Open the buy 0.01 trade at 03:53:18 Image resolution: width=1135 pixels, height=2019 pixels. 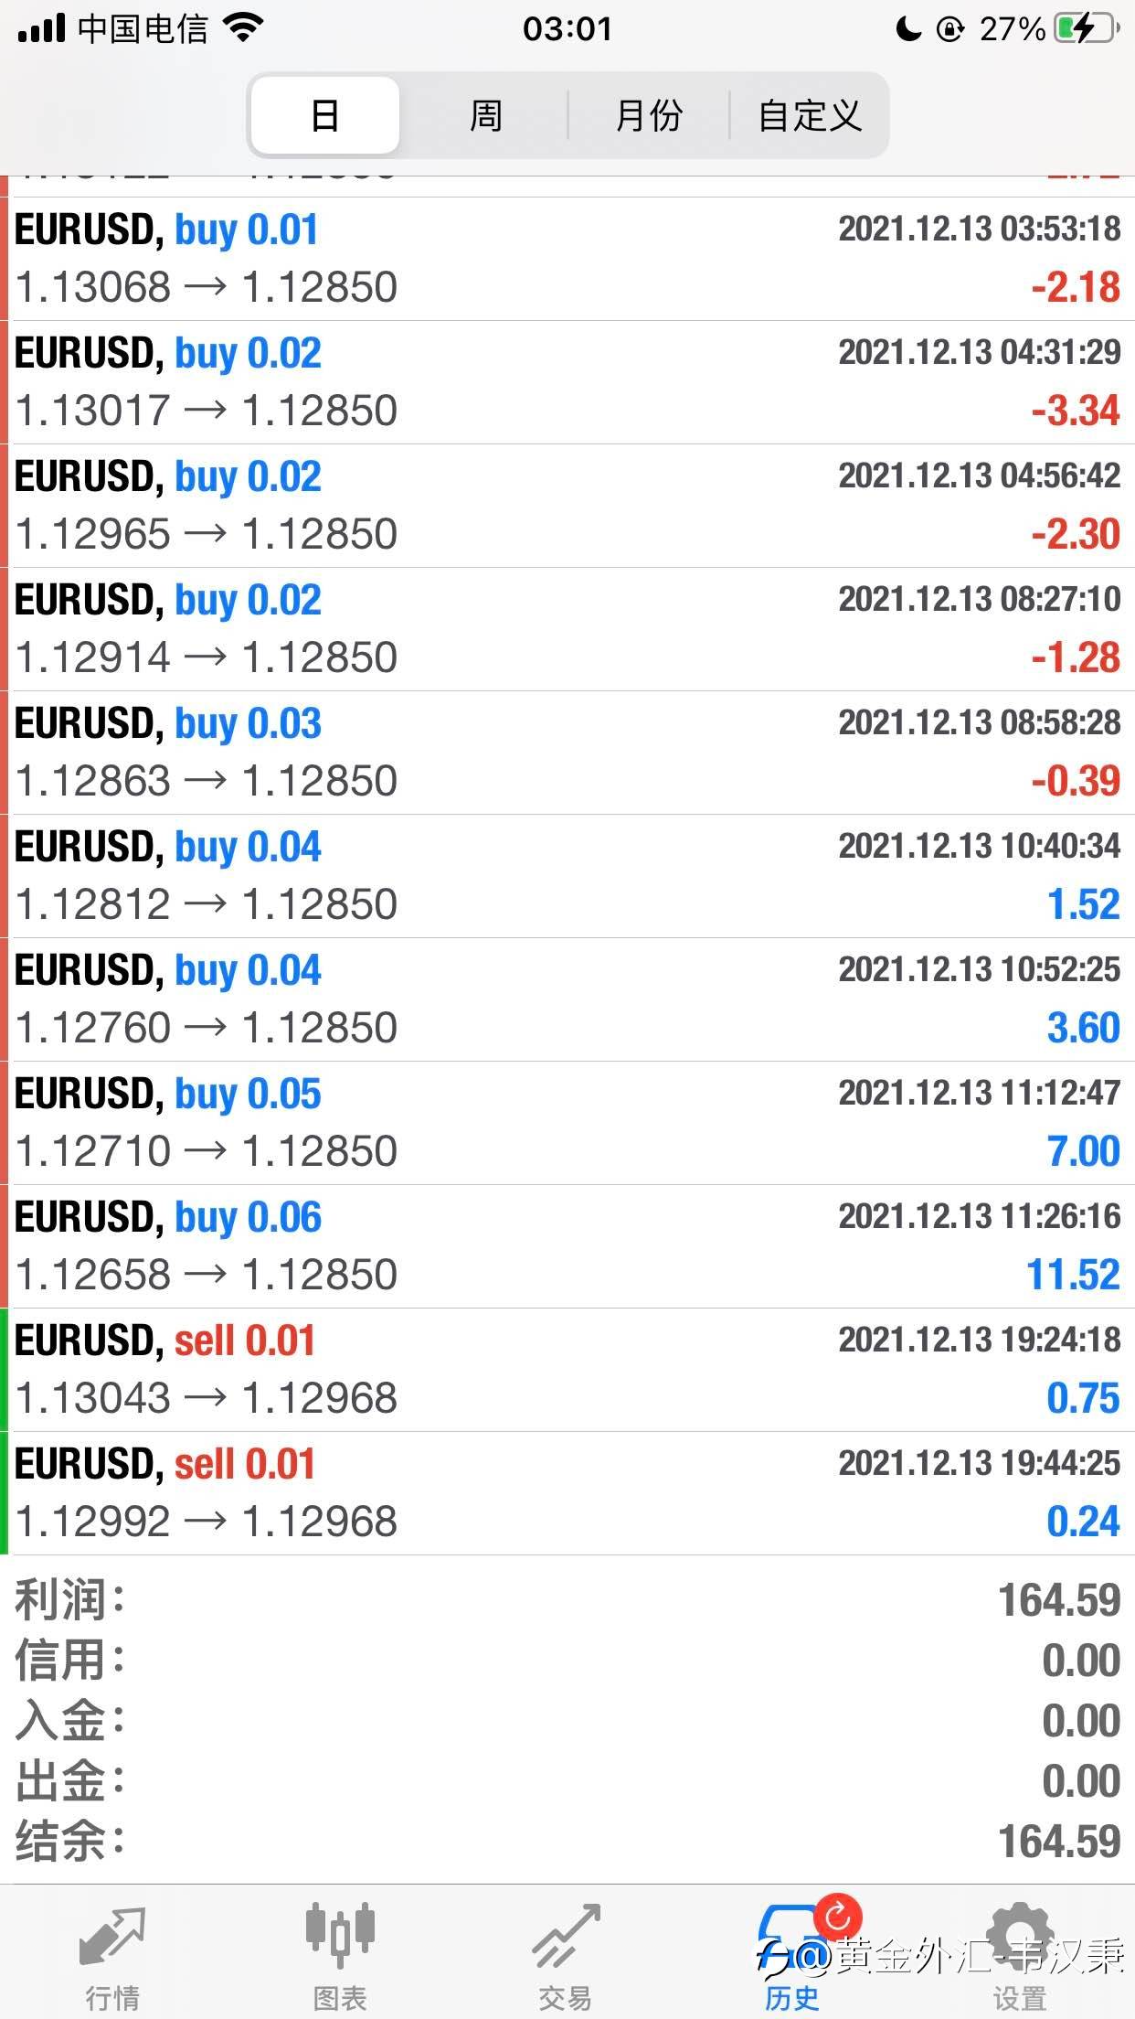click(x=567, y=259)
